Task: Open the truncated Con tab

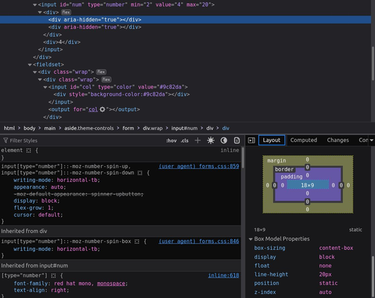Action: click(363, 140)
